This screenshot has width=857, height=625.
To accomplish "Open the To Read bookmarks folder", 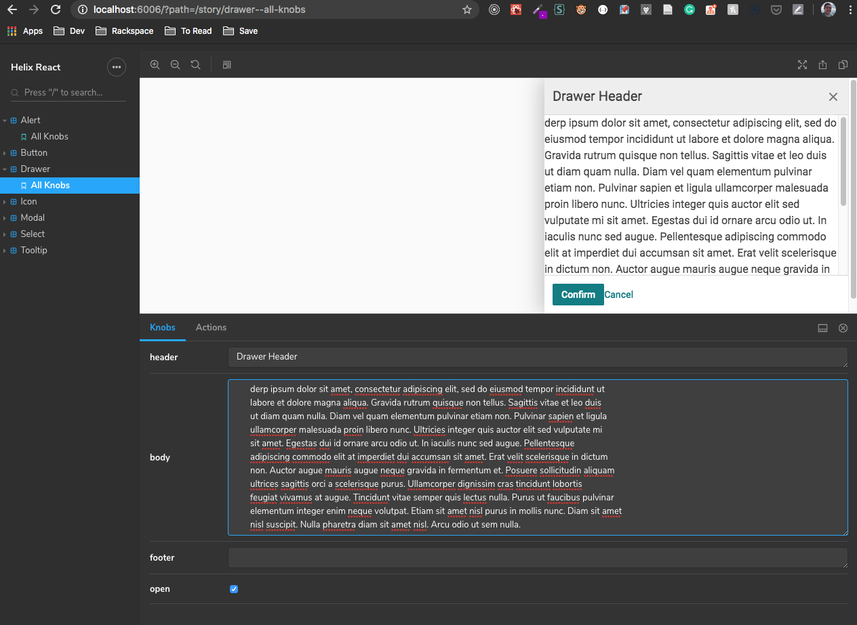I will point(187,31).
